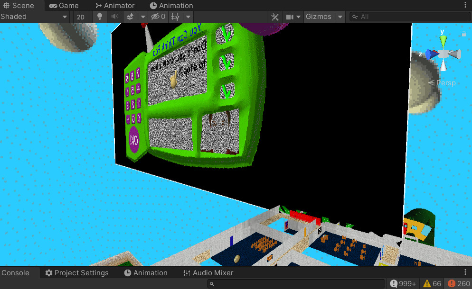Open the Game tab
This screenshot has width=472, height=289.
(x=64, y=5)
